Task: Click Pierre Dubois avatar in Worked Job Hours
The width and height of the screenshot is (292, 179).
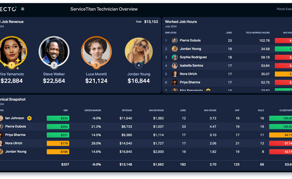Action: pyautogui.click(x=175, y=40)
